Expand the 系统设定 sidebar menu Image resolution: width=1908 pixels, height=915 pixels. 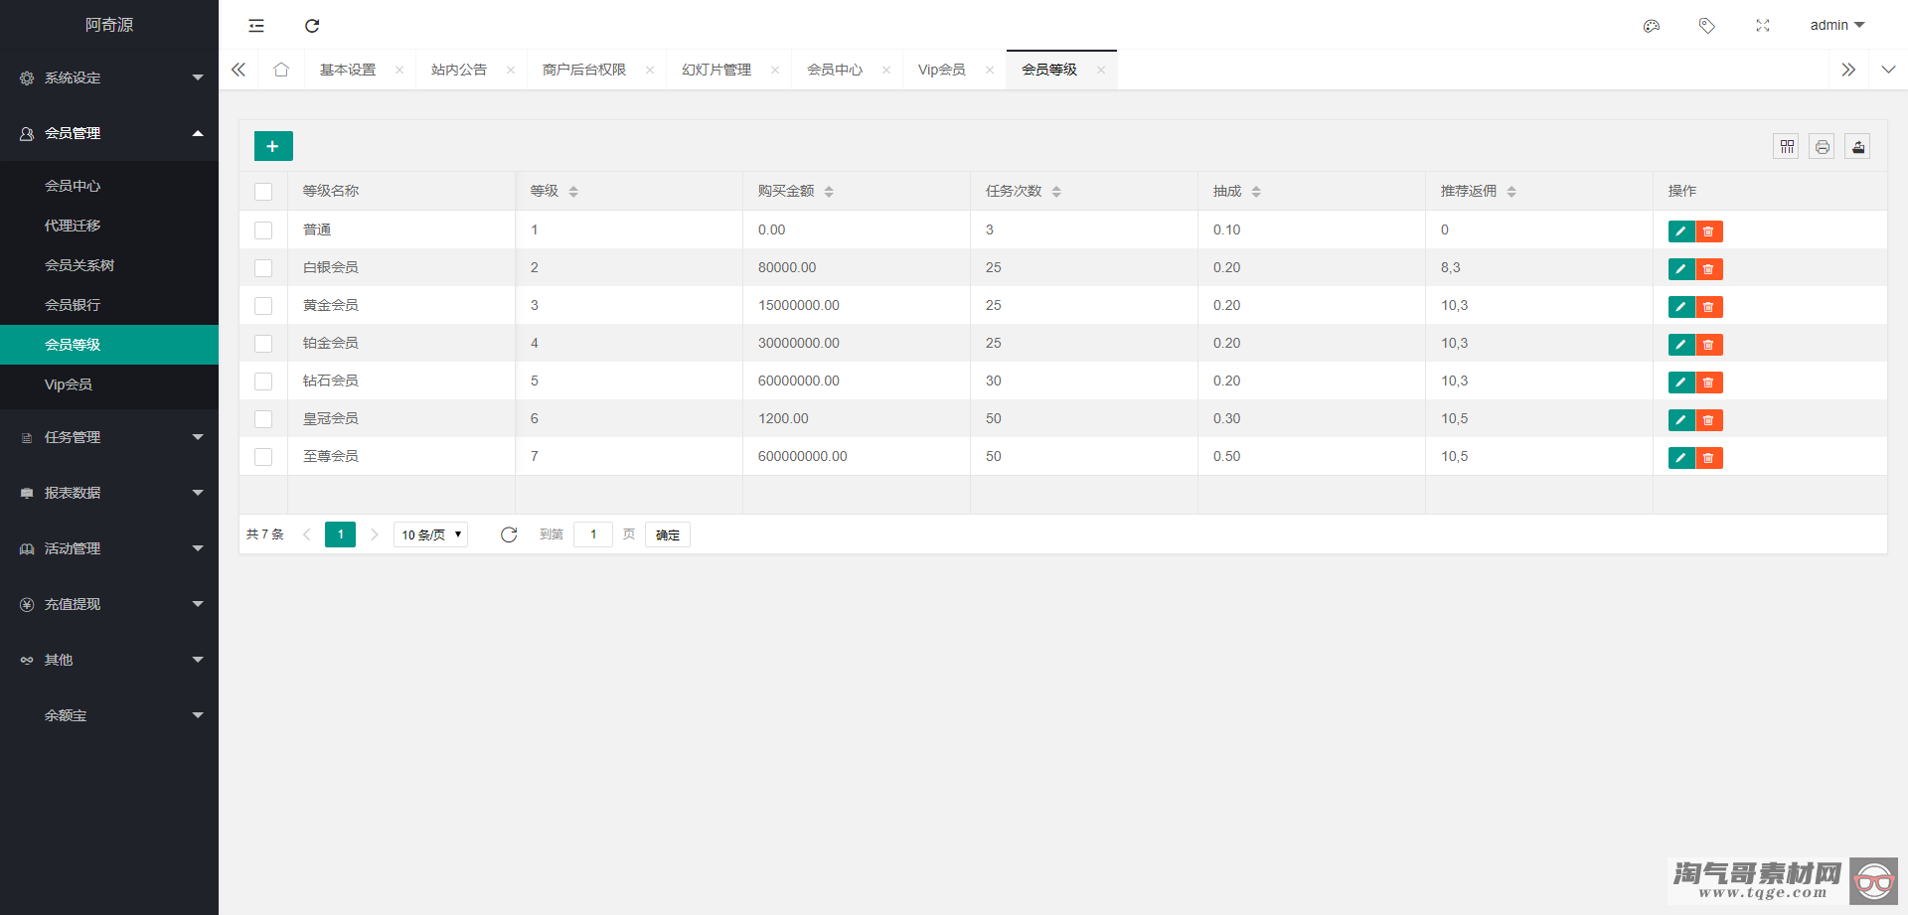[x=109, y=77]
